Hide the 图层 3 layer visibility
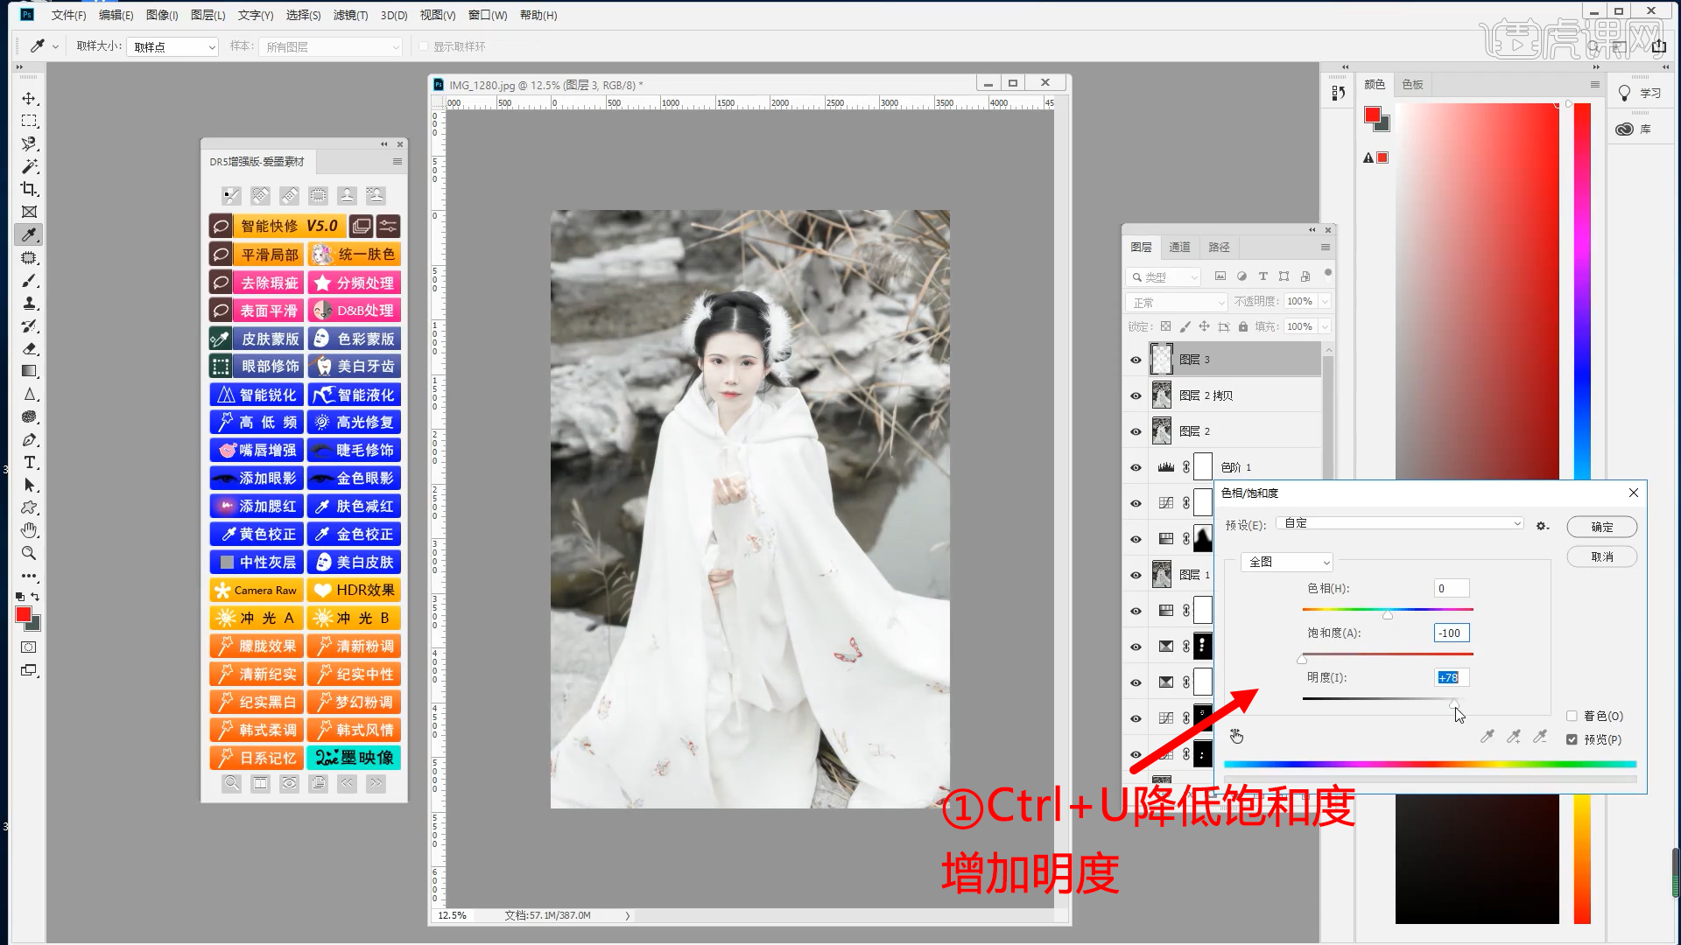This screenshot has height=945, width=1681. pos(1136,360)
